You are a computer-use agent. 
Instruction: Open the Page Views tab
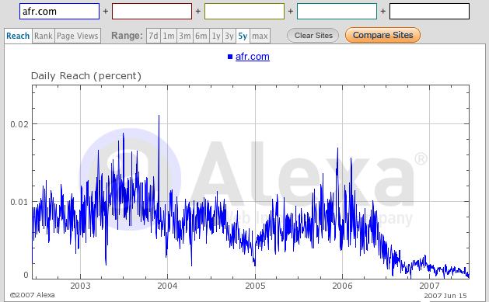pyautogui.click(x=78, y=36)
